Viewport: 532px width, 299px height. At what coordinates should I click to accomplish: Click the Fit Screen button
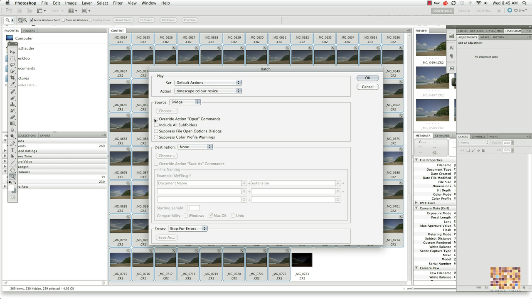(146, 20)
